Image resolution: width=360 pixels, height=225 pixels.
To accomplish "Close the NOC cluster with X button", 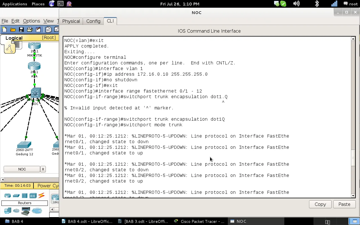I will click(43, 169).
